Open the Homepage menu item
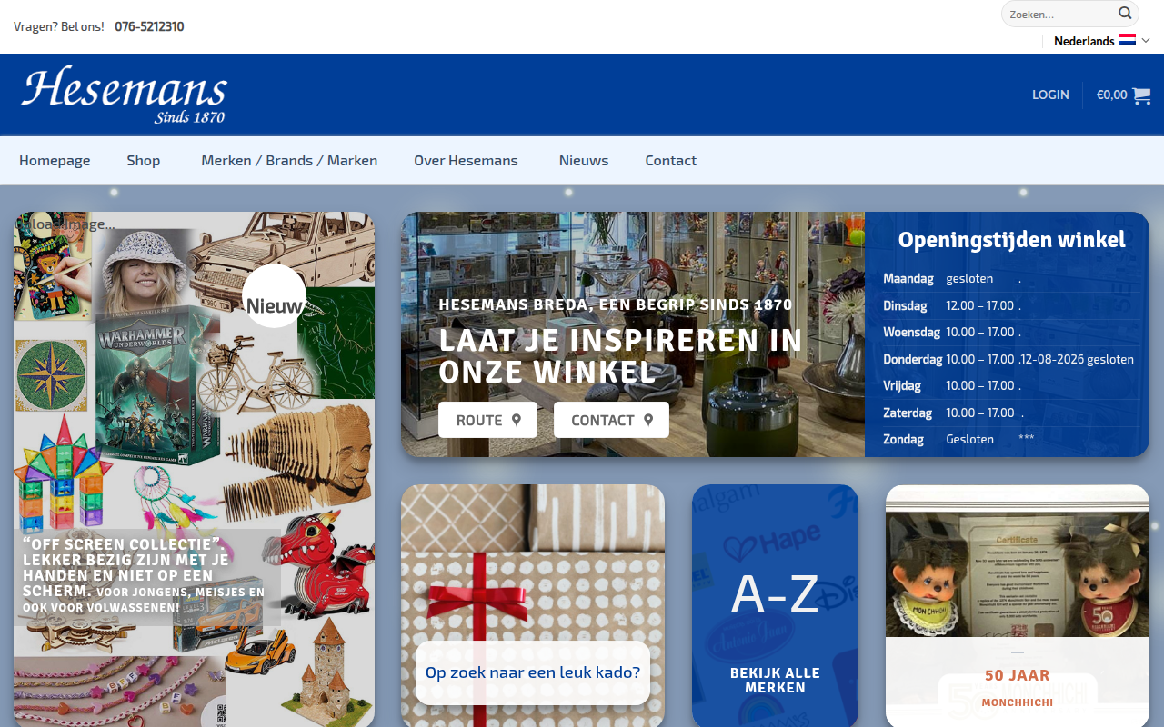This screenshot has height=727, width=1164. coord(55,160)
